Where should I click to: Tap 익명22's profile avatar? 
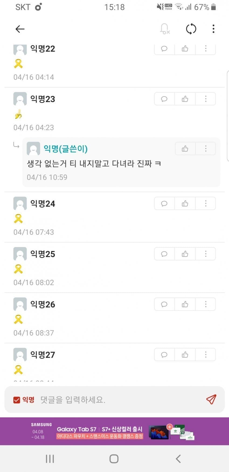tap(20, 49)
